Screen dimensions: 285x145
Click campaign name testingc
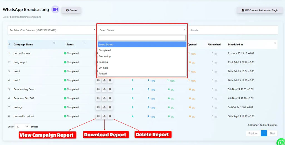pos(18,107)
